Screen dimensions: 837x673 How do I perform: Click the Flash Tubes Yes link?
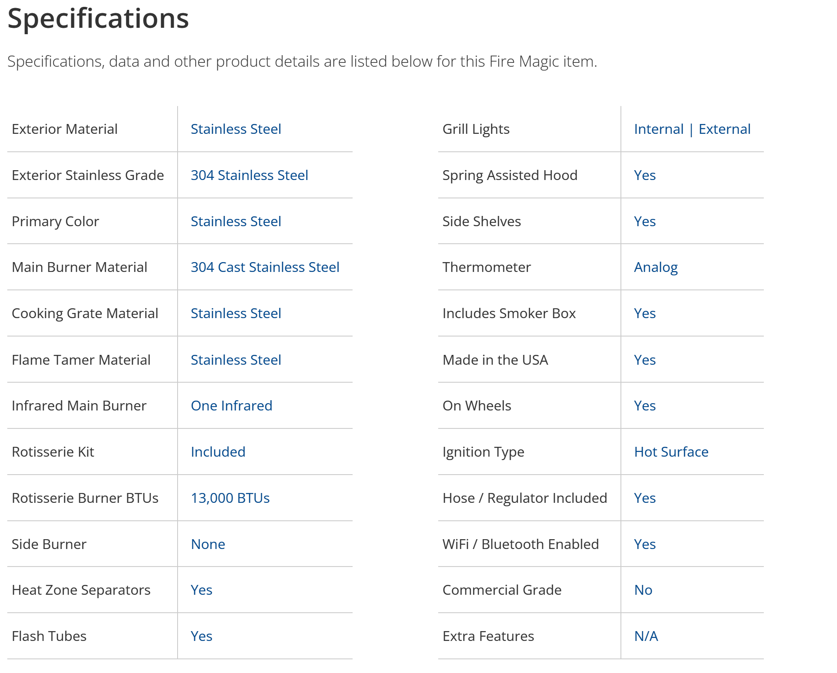pos(201,636)
